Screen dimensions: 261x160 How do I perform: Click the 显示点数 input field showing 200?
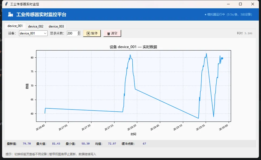click(72, 33)
